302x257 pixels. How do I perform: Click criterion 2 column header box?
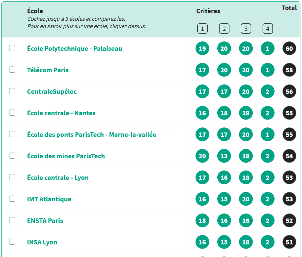(224, 28)
